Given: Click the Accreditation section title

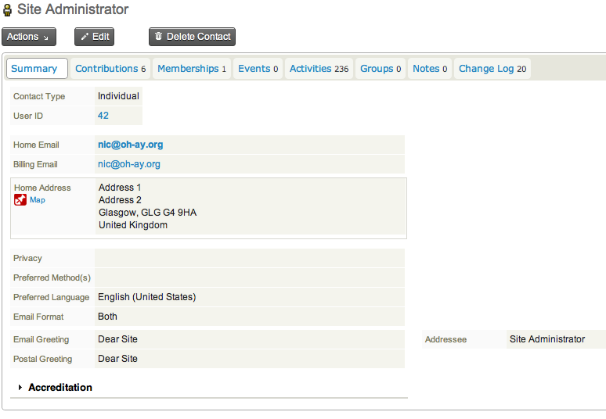Looking at the screenshot, I should (60, 388).
